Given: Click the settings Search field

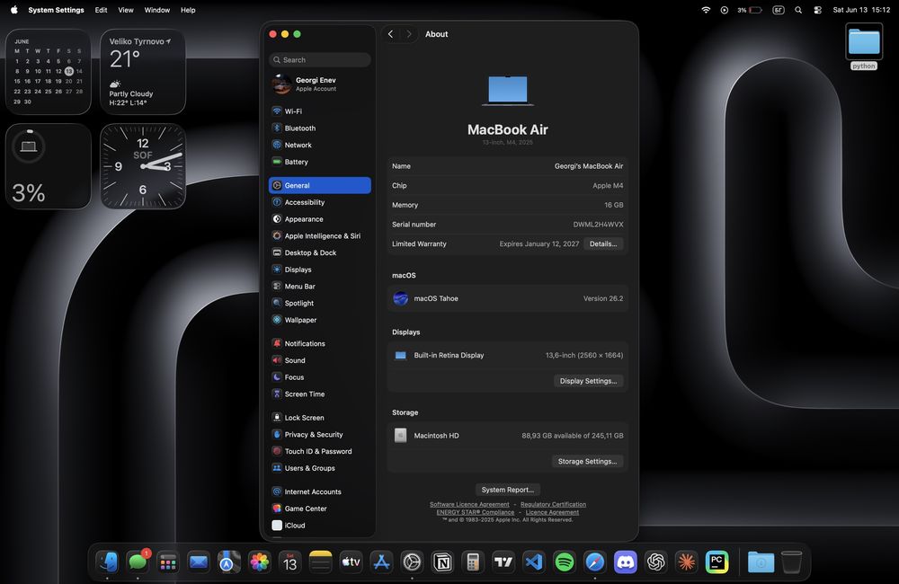Looking at the screenshot, I should coord(319,59).
